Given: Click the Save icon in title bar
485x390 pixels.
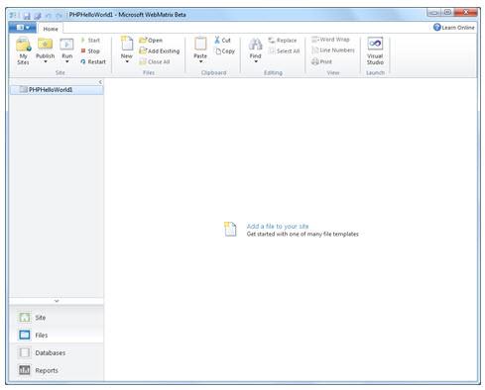Looking at the screenshot, I should point(27,15).
